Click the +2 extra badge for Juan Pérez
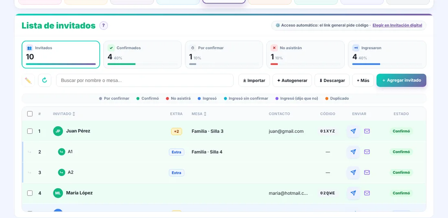Viewport: 448px width, 218px height. tap(176, 132)
